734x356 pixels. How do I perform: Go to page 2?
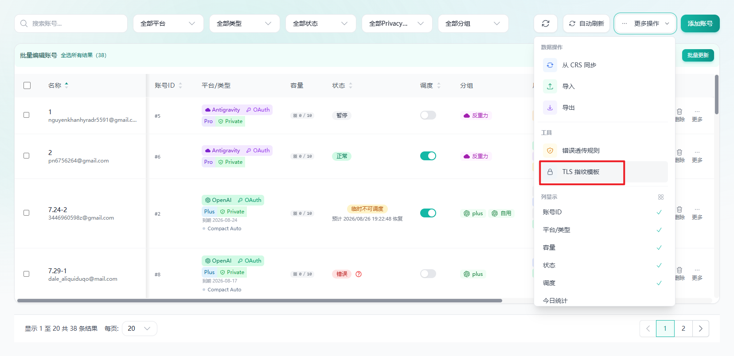(x=683, y=329)
